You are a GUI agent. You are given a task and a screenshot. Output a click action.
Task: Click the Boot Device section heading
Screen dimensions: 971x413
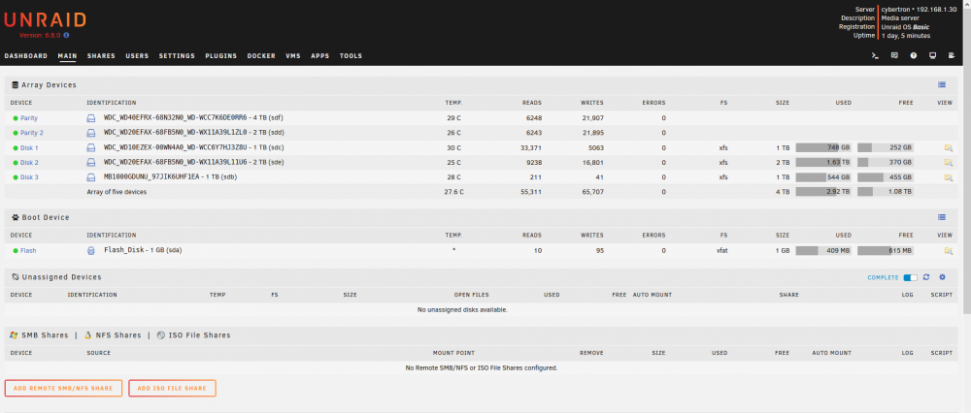point(46,217)
